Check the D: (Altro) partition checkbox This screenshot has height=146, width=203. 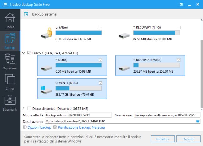pyautogui.click(x=101, y=27)
